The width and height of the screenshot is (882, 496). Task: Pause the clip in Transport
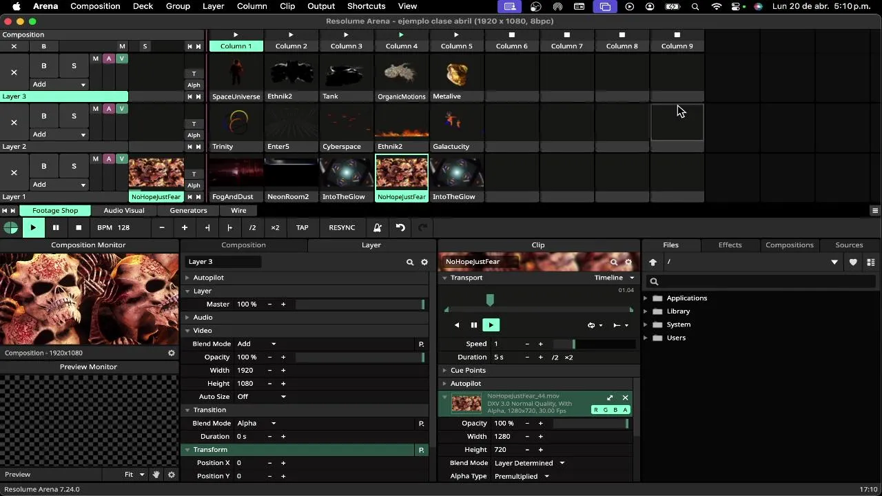click(x=473, y=325)
